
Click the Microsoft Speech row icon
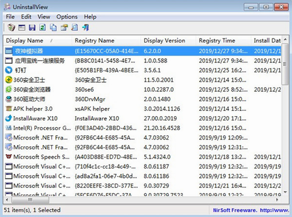[9, 156]
